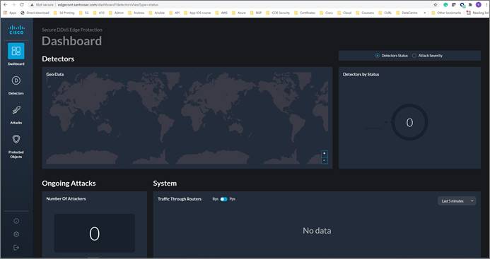The image size is (490, 259).
Task: Open the Cisco bookmark folder
Action: tap(326, 13)
